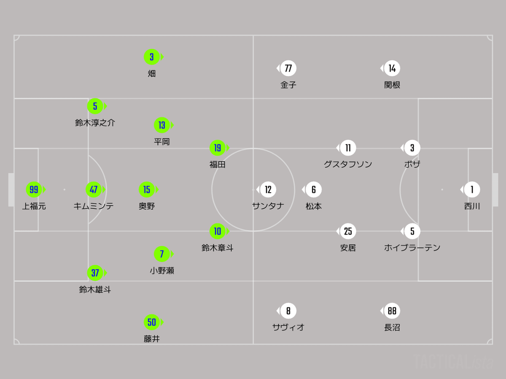Select green marker 10 鈴木章斗
The image size is (506, 379).
[218, 231]
